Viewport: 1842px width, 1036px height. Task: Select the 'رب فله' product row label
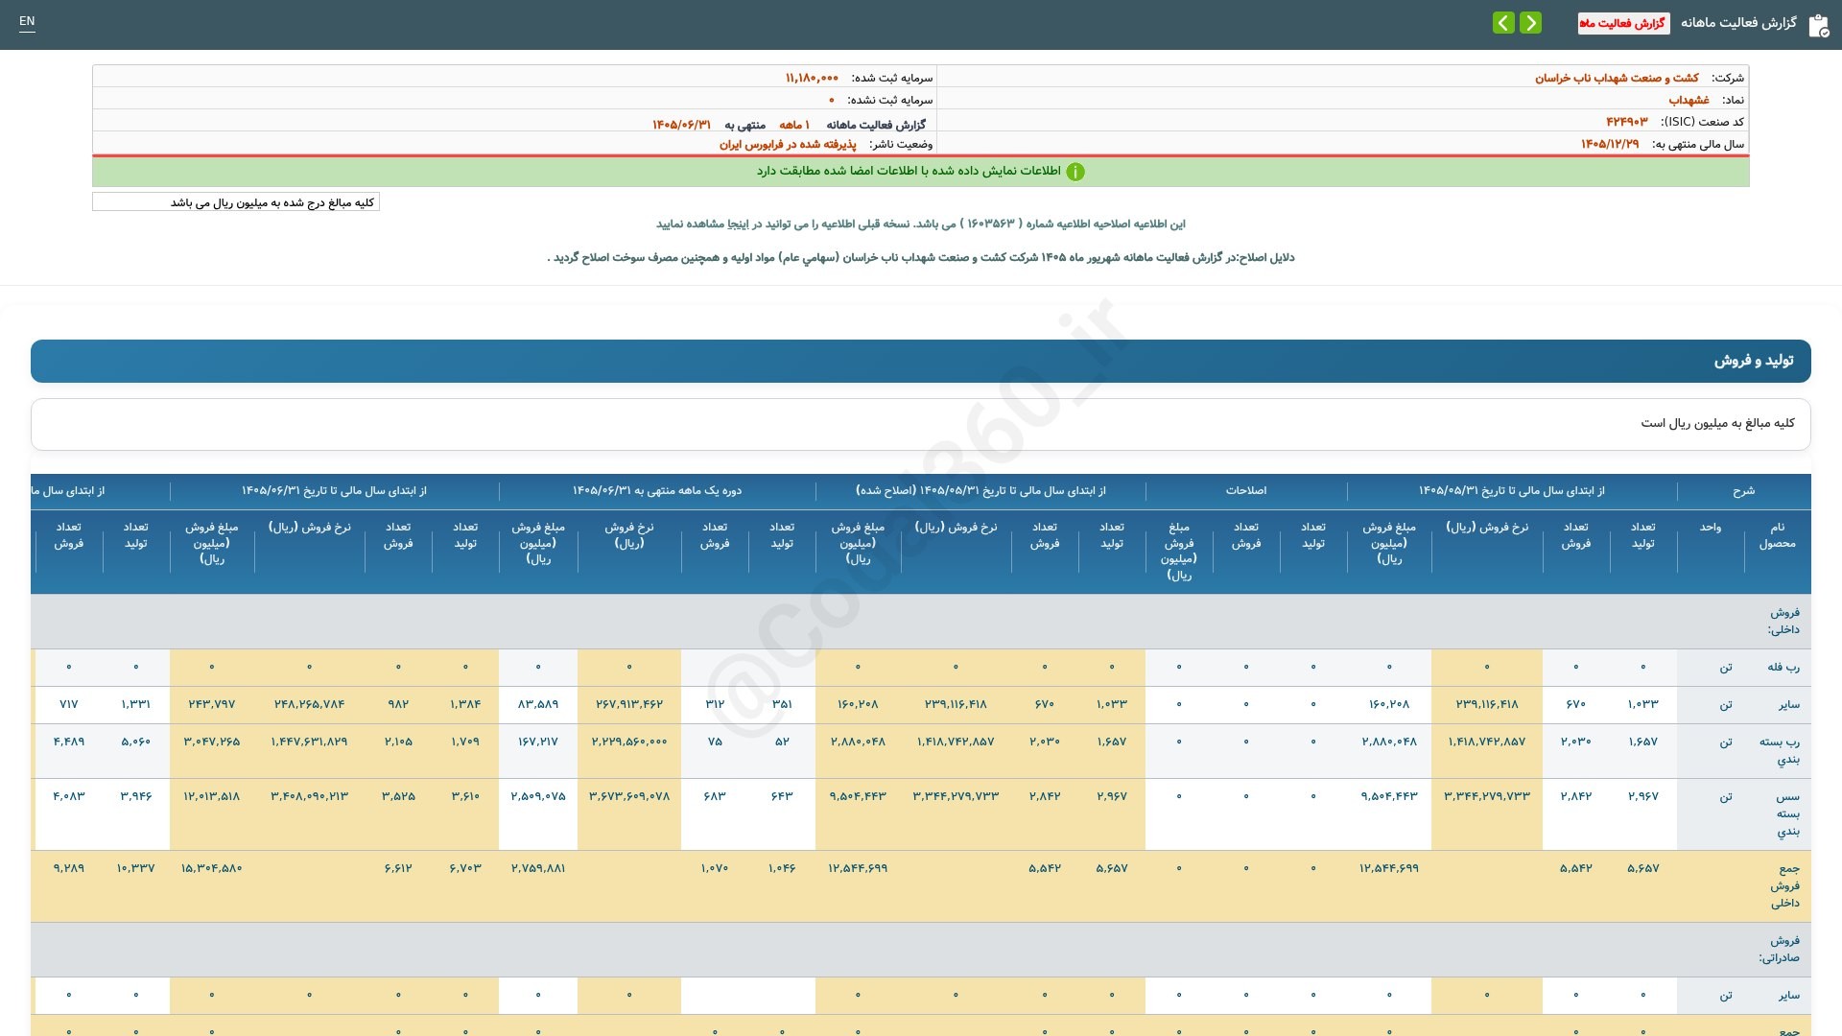pos(1783,668)
